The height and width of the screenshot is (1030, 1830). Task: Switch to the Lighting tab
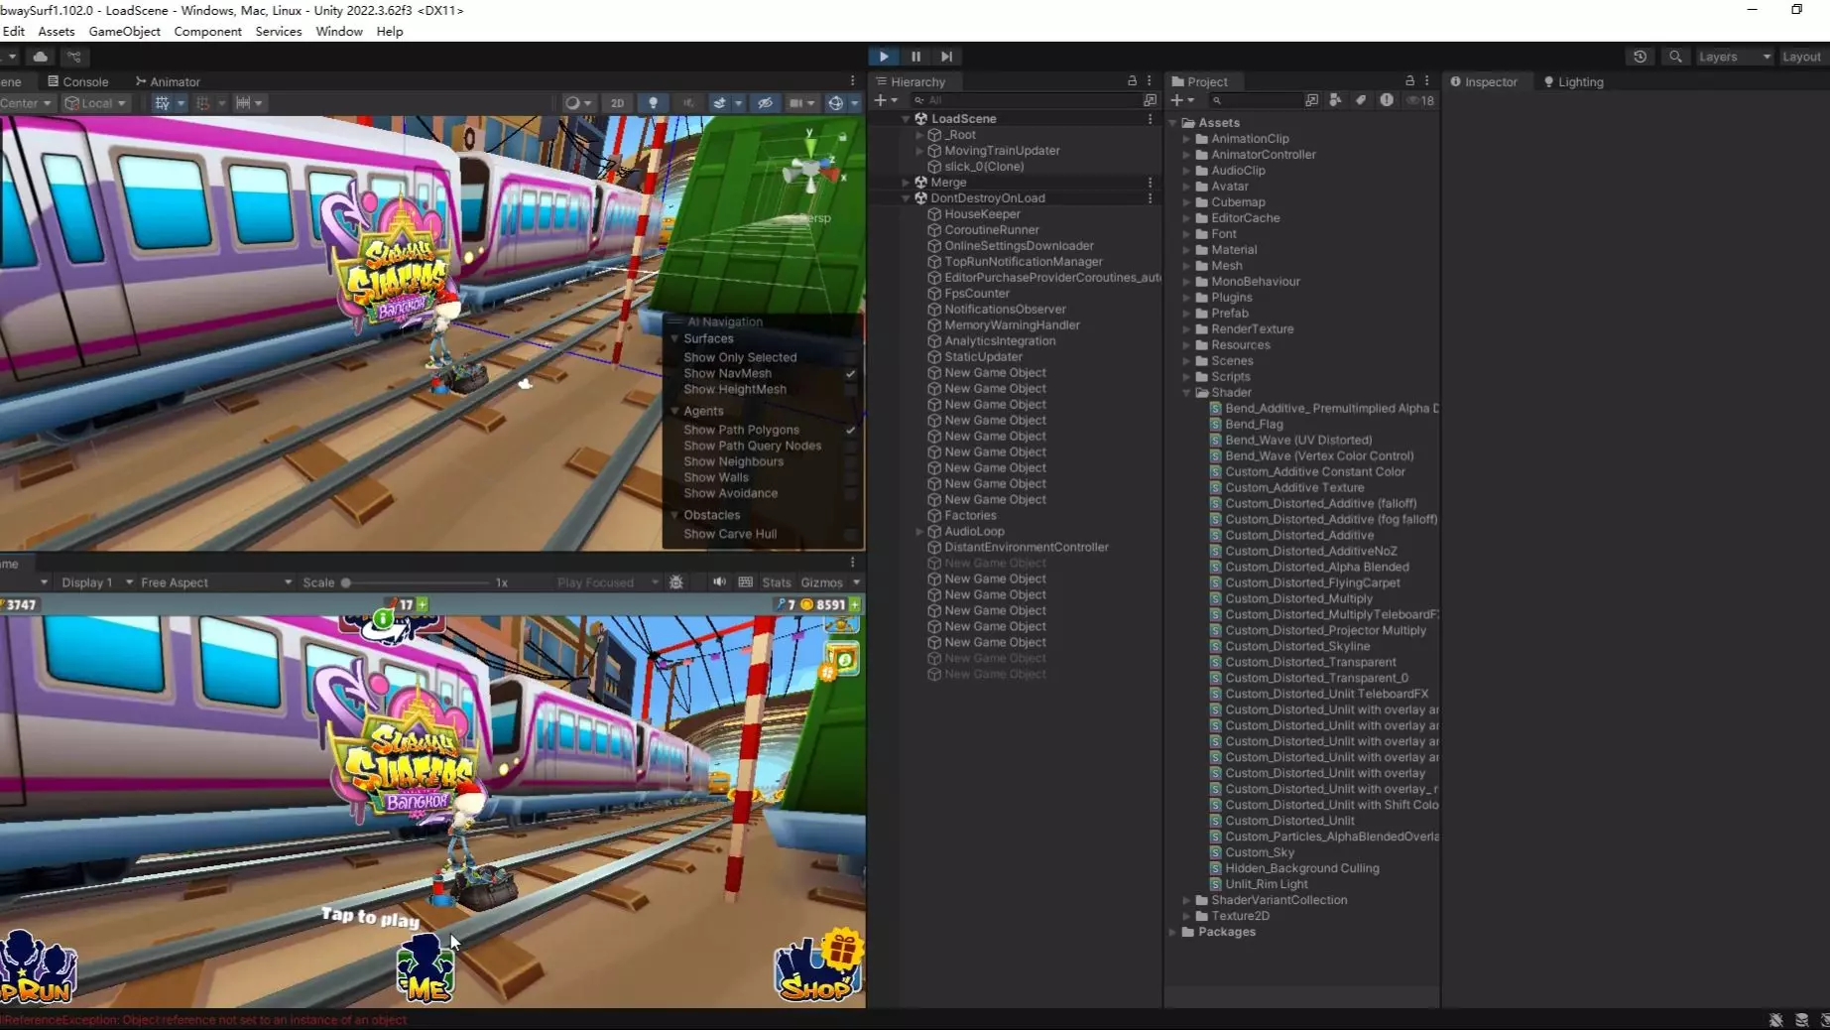(x=1573, y=81)
